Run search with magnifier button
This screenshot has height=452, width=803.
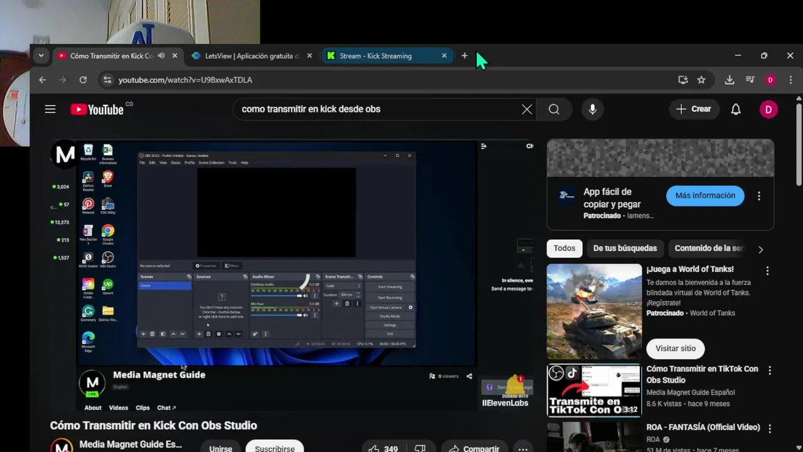554,109
